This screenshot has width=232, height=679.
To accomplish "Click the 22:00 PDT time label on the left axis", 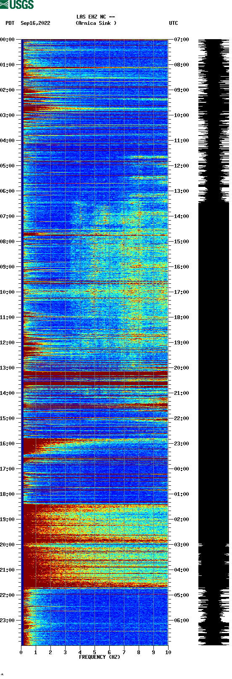I will (7, 595).
